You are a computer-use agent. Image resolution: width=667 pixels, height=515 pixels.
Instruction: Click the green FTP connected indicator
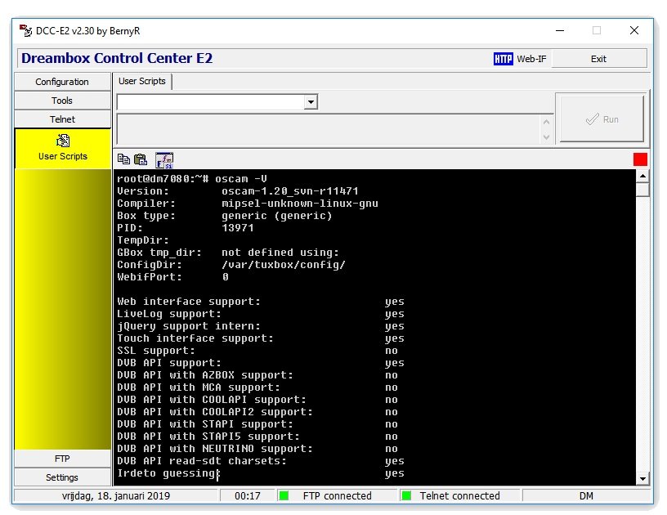pos(284,496)
